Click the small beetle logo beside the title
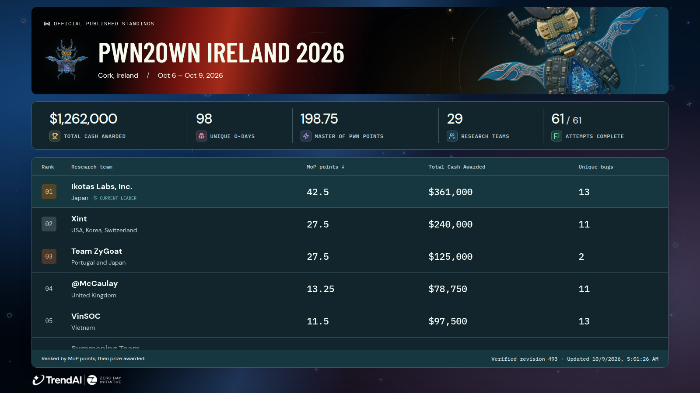The image size is (700, 393). [66, 59]
